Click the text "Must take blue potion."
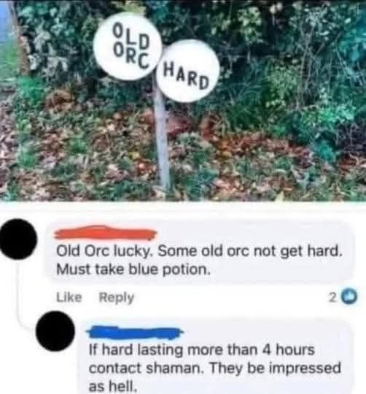The width and height of the screenshot is (366, 394). [133, 270]
